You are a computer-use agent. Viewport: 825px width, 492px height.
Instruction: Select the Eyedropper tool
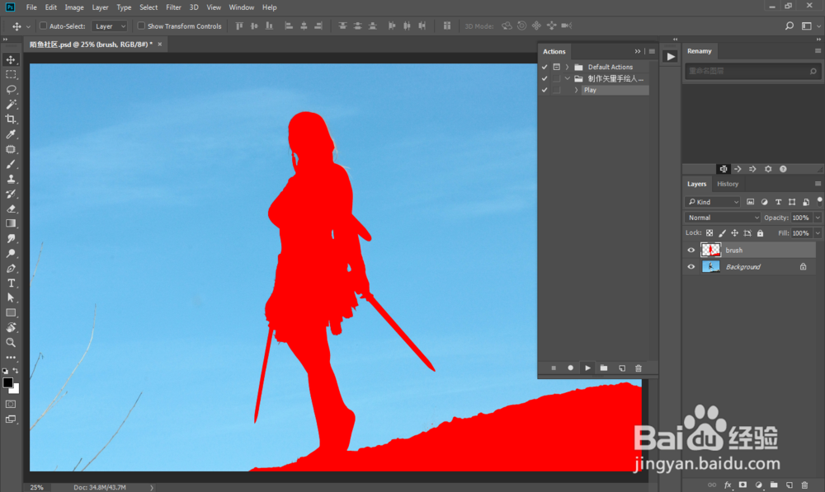[11, 134]
